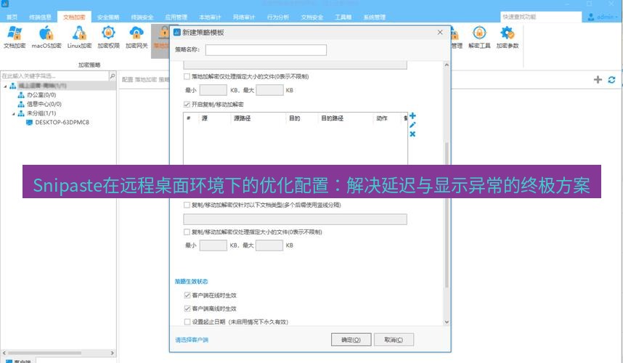This screenshot has width=623, height=363.
Task: Switch to the 终端安全 ribbon tab
Action: [142, 17]
